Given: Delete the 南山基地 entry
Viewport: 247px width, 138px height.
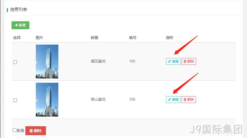Looking at the screenshot, I should click(x=189, y=100).
